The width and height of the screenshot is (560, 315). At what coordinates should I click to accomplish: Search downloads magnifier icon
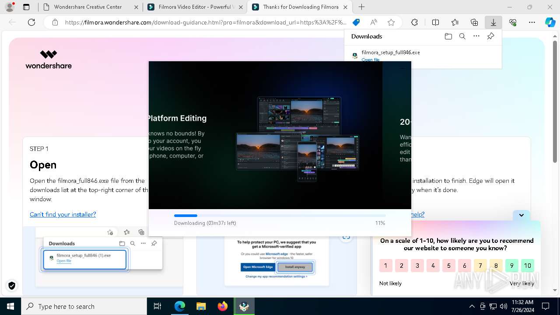click(462, 36)
